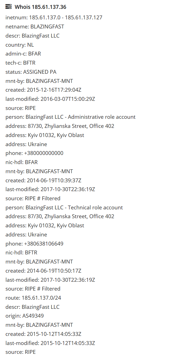The height and width of the screenshot is (361, 173).
Task: Click the status ASSIGNED PA line
Action: 31,72
